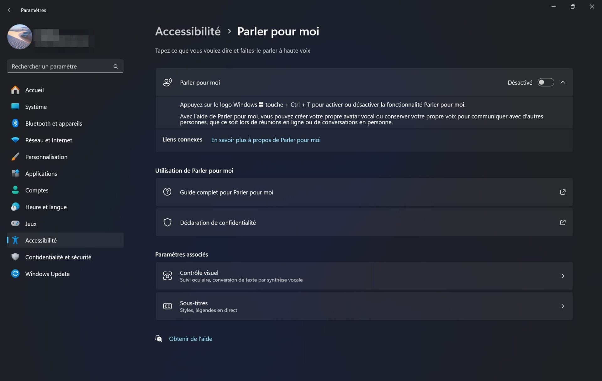Click the Obtenir de l'aide link
The image size is (602, 381).
click(190, 339)
